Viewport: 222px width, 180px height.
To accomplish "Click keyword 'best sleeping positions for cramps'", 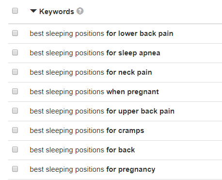I will tap(87, 131).
